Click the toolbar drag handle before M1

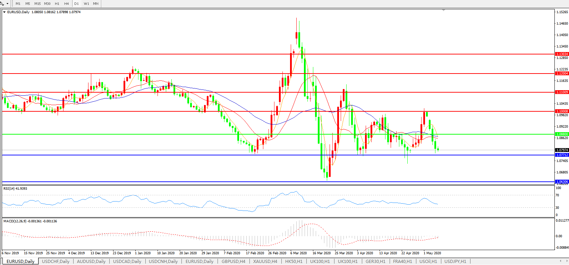click(12, 3)
